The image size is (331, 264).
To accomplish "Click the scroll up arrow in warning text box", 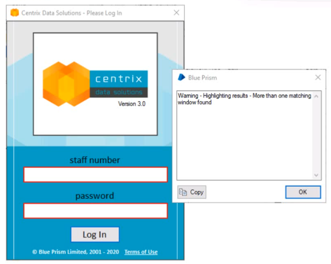I will point(316,96).
